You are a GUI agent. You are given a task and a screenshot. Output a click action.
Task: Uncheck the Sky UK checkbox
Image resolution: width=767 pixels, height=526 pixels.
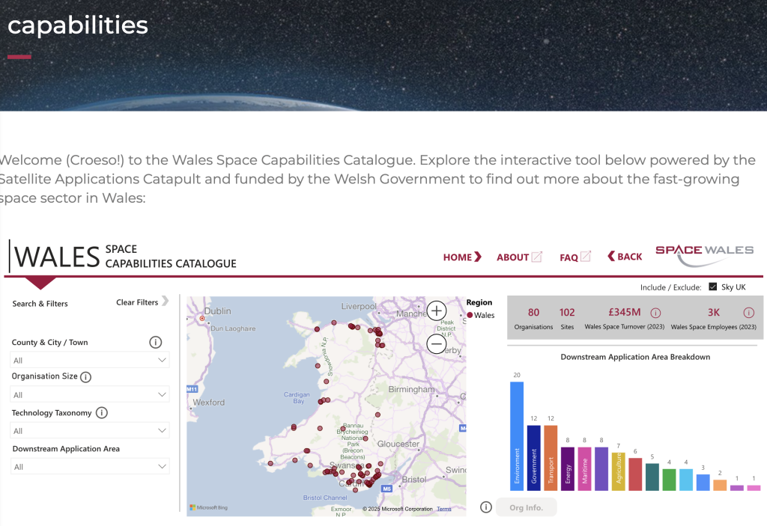click(x=712, y=287)
